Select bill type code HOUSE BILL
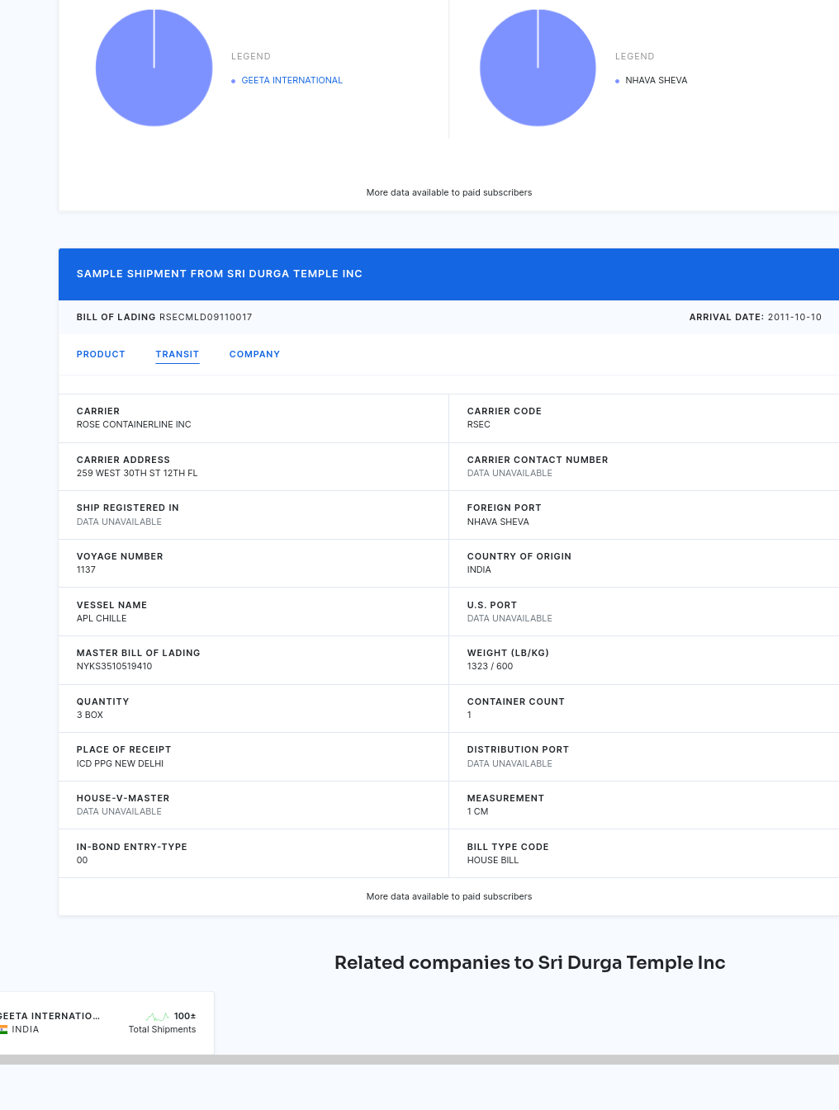The image size is (839, 1110). point(493,860)
